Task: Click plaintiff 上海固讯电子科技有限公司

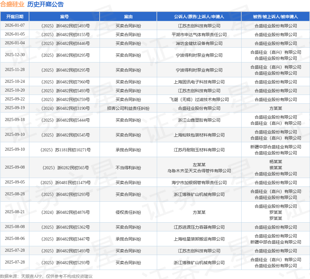Action: pos(199,82)
